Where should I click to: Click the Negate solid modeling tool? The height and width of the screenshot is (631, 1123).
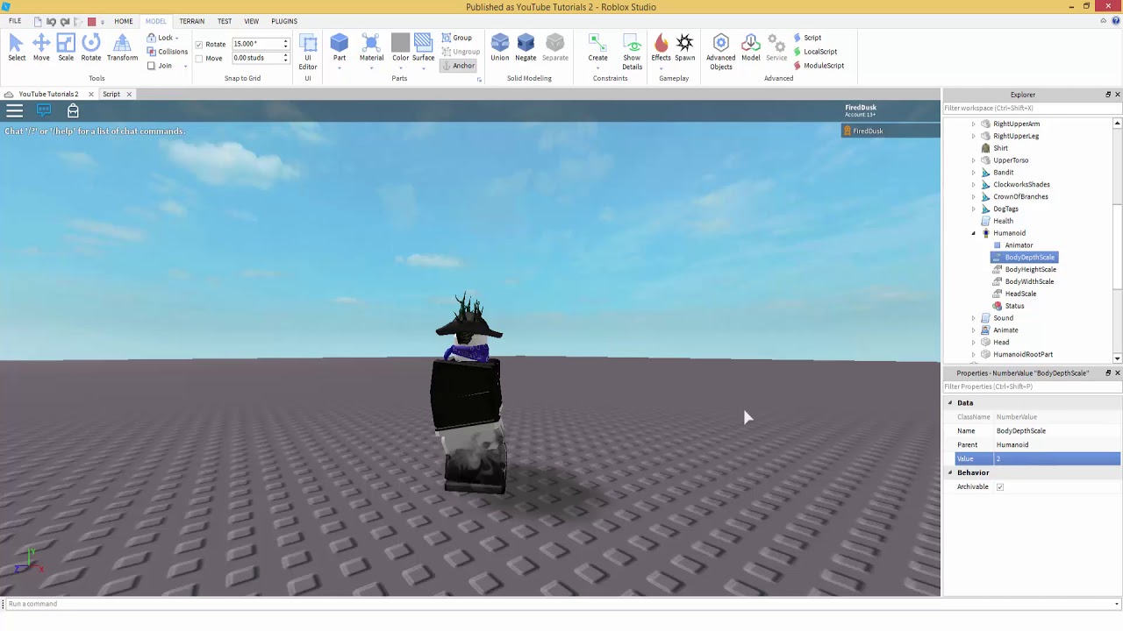526,48
